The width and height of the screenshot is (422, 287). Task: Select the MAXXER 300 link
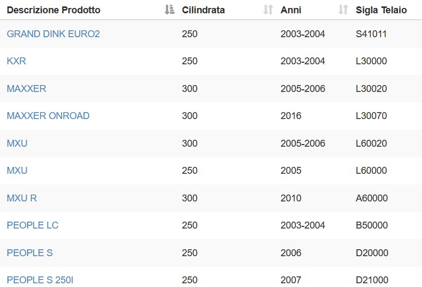point(27,89)
